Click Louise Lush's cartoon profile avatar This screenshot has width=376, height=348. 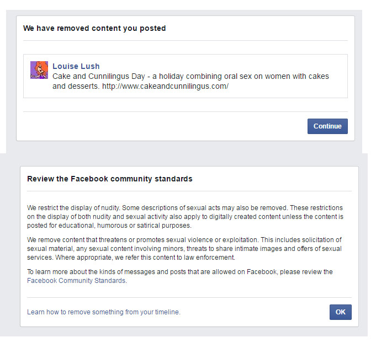pos(39,70)
